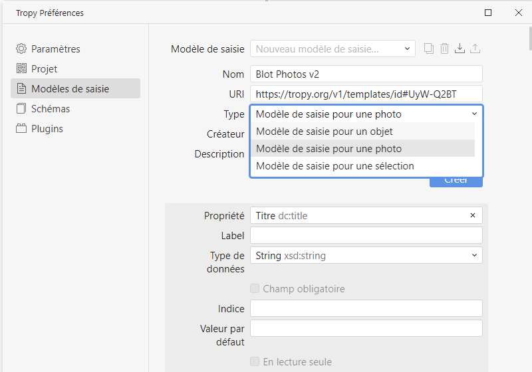Image resolution: width=532 pixels, height=372 pixels.
Task: Click the duplicate template icon
Action: tap(429, 48)
